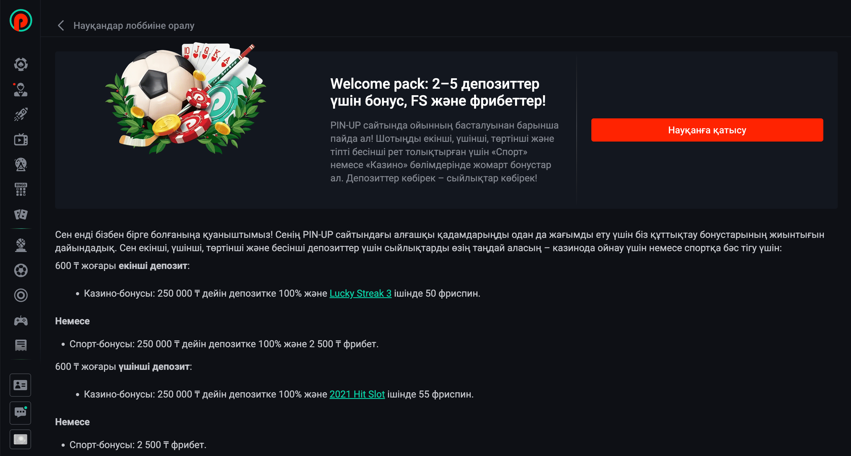
Task: Open the trophy ball tournaments icon
Action: [x=21, y=246]
